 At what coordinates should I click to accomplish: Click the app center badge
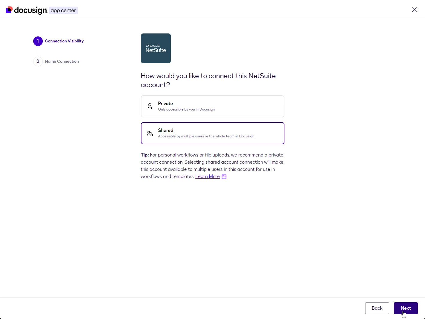(x=63, y=11)
